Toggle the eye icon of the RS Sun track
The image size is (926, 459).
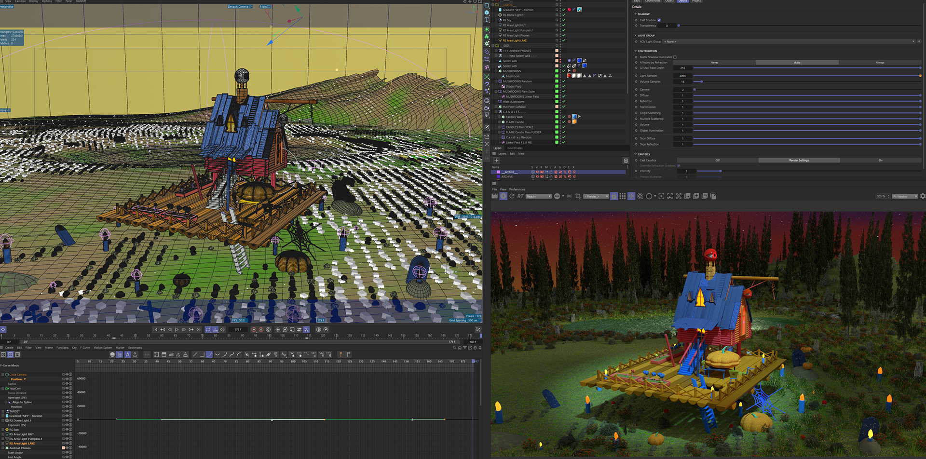point(68,430)
